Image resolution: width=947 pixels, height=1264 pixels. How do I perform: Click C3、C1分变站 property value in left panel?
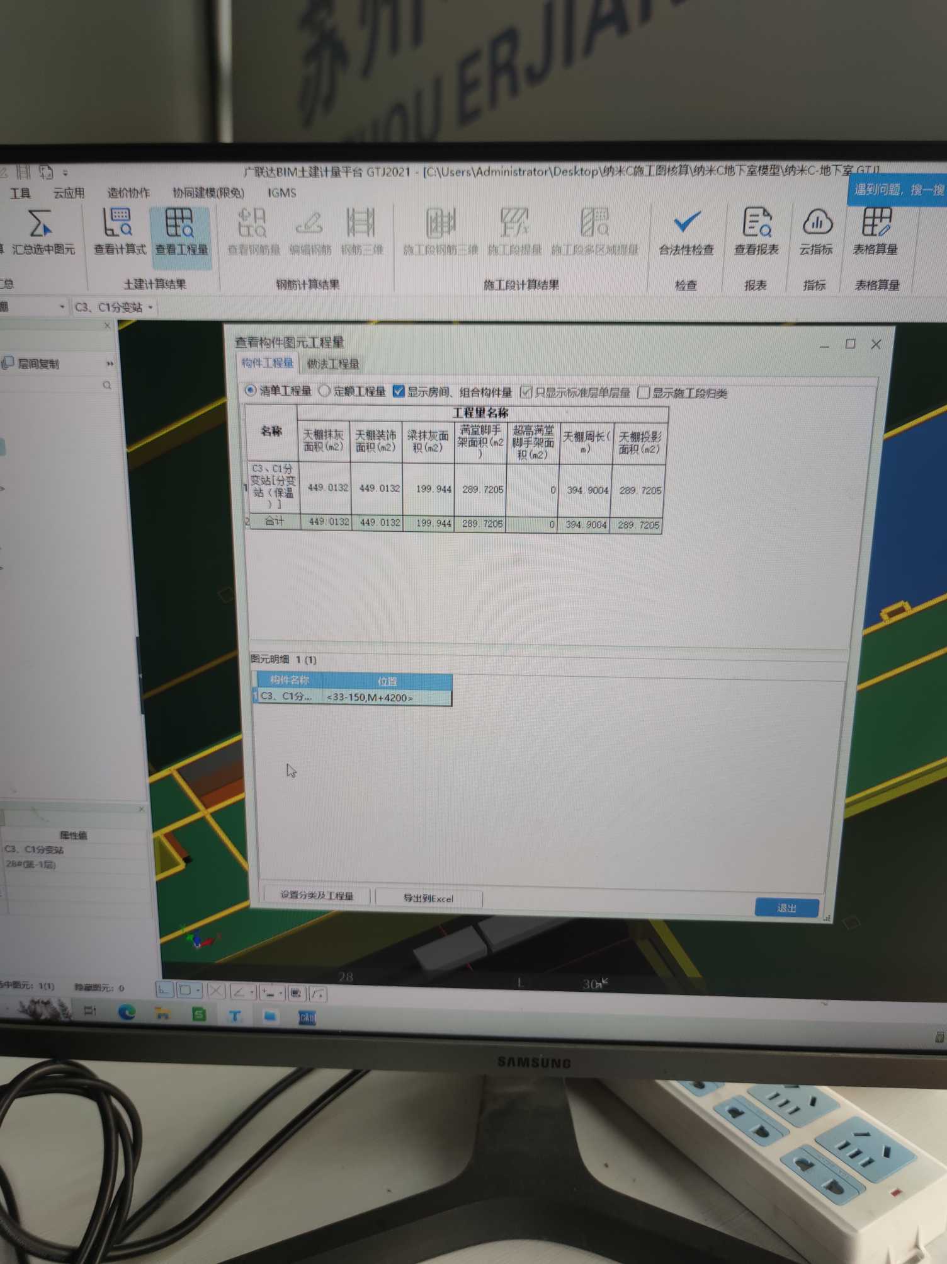(35, 849)
